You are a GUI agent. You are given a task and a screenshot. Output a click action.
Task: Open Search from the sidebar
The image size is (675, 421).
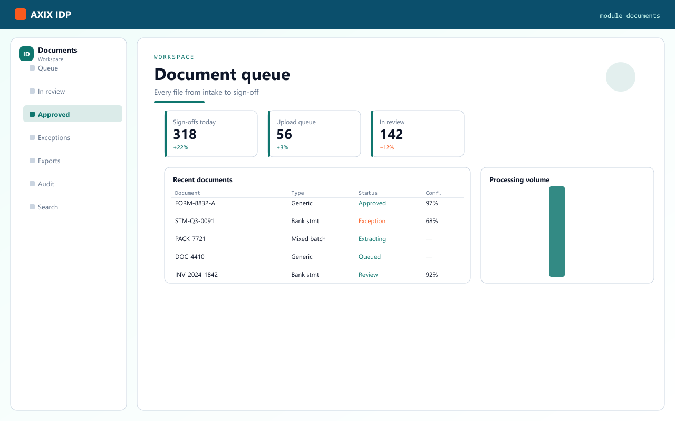pyautogui.click(x=73, y=207)
